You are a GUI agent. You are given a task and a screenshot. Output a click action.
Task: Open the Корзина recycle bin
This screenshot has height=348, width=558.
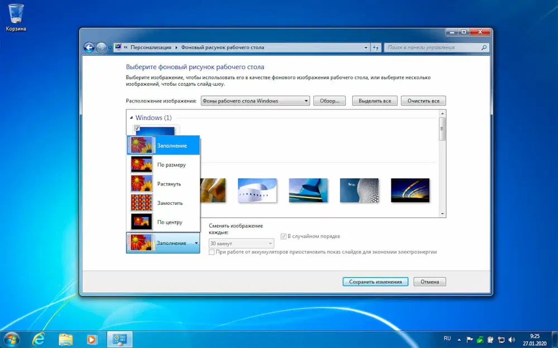click(16, 12)
